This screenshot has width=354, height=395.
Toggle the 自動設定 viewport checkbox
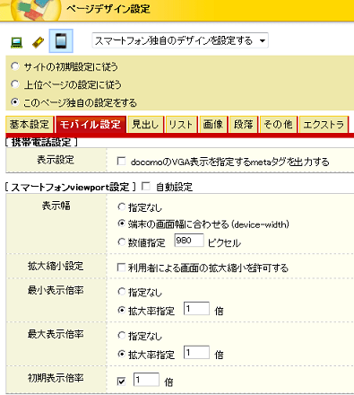(x=146, y=187)
